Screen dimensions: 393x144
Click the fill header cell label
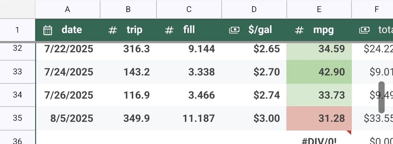[189, 30]
